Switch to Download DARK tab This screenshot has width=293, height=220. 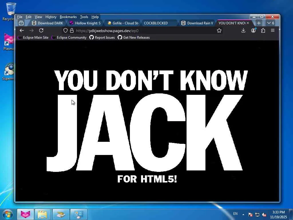[x=47, y=23]
